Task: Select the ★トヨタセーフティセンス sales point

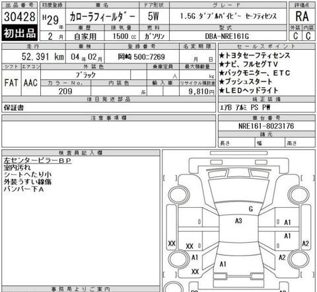Action: (255, 56)
